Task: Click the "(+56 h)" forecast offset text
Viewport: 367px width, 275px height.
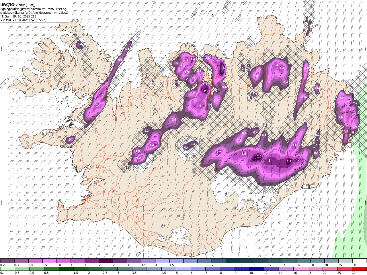Action: point(41,20)
